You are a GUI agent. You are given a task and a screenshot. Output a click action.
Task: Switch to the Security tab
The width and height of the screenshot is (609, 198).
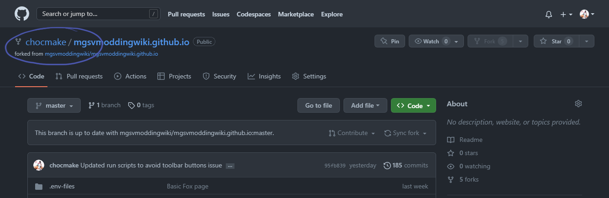pyautogui.click(x=219, y=76)
